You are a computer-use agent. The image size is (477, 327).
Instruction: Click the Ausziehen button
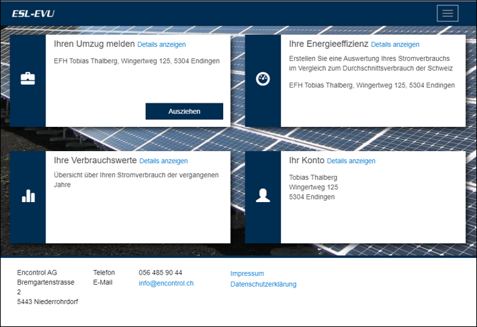click(184, 111)
